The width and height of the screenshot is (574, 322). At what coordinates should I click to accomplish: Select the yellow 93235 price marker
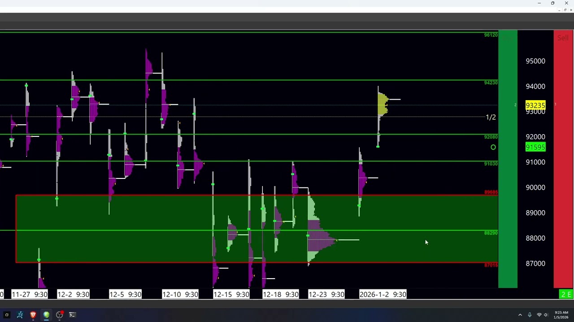(x=535, y=106)
